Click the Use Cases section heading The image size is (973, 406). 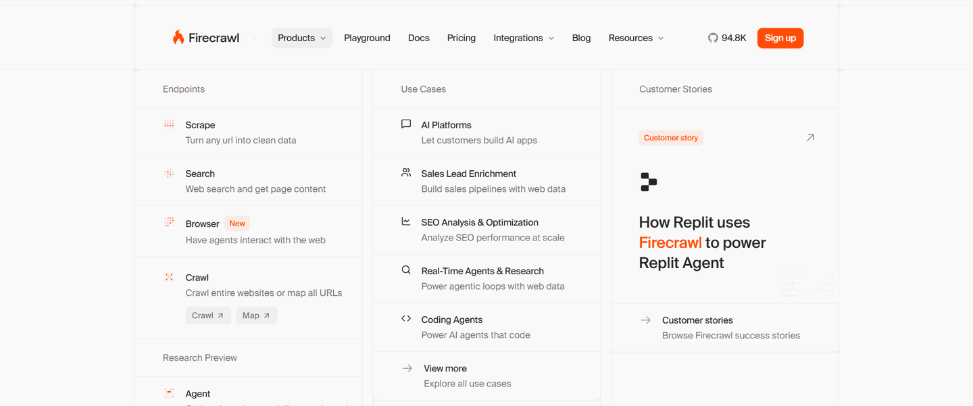click(x=424, y=89)
